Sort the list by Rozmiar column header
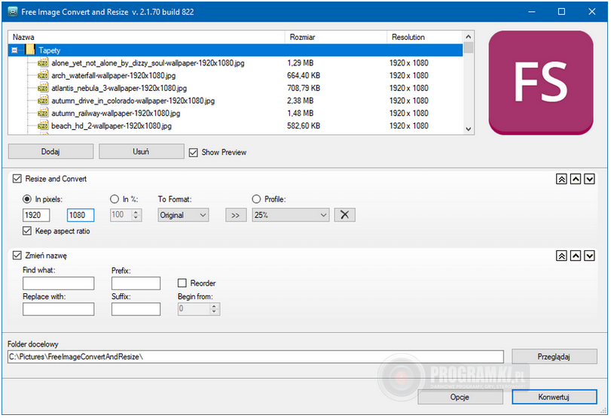This screenshot has width=611, height=418. coord(336,38)
